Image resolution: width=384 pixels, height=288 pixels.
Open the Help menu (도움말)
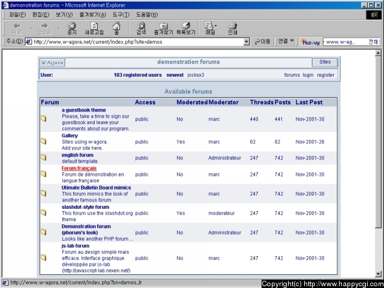click(147, 14)
